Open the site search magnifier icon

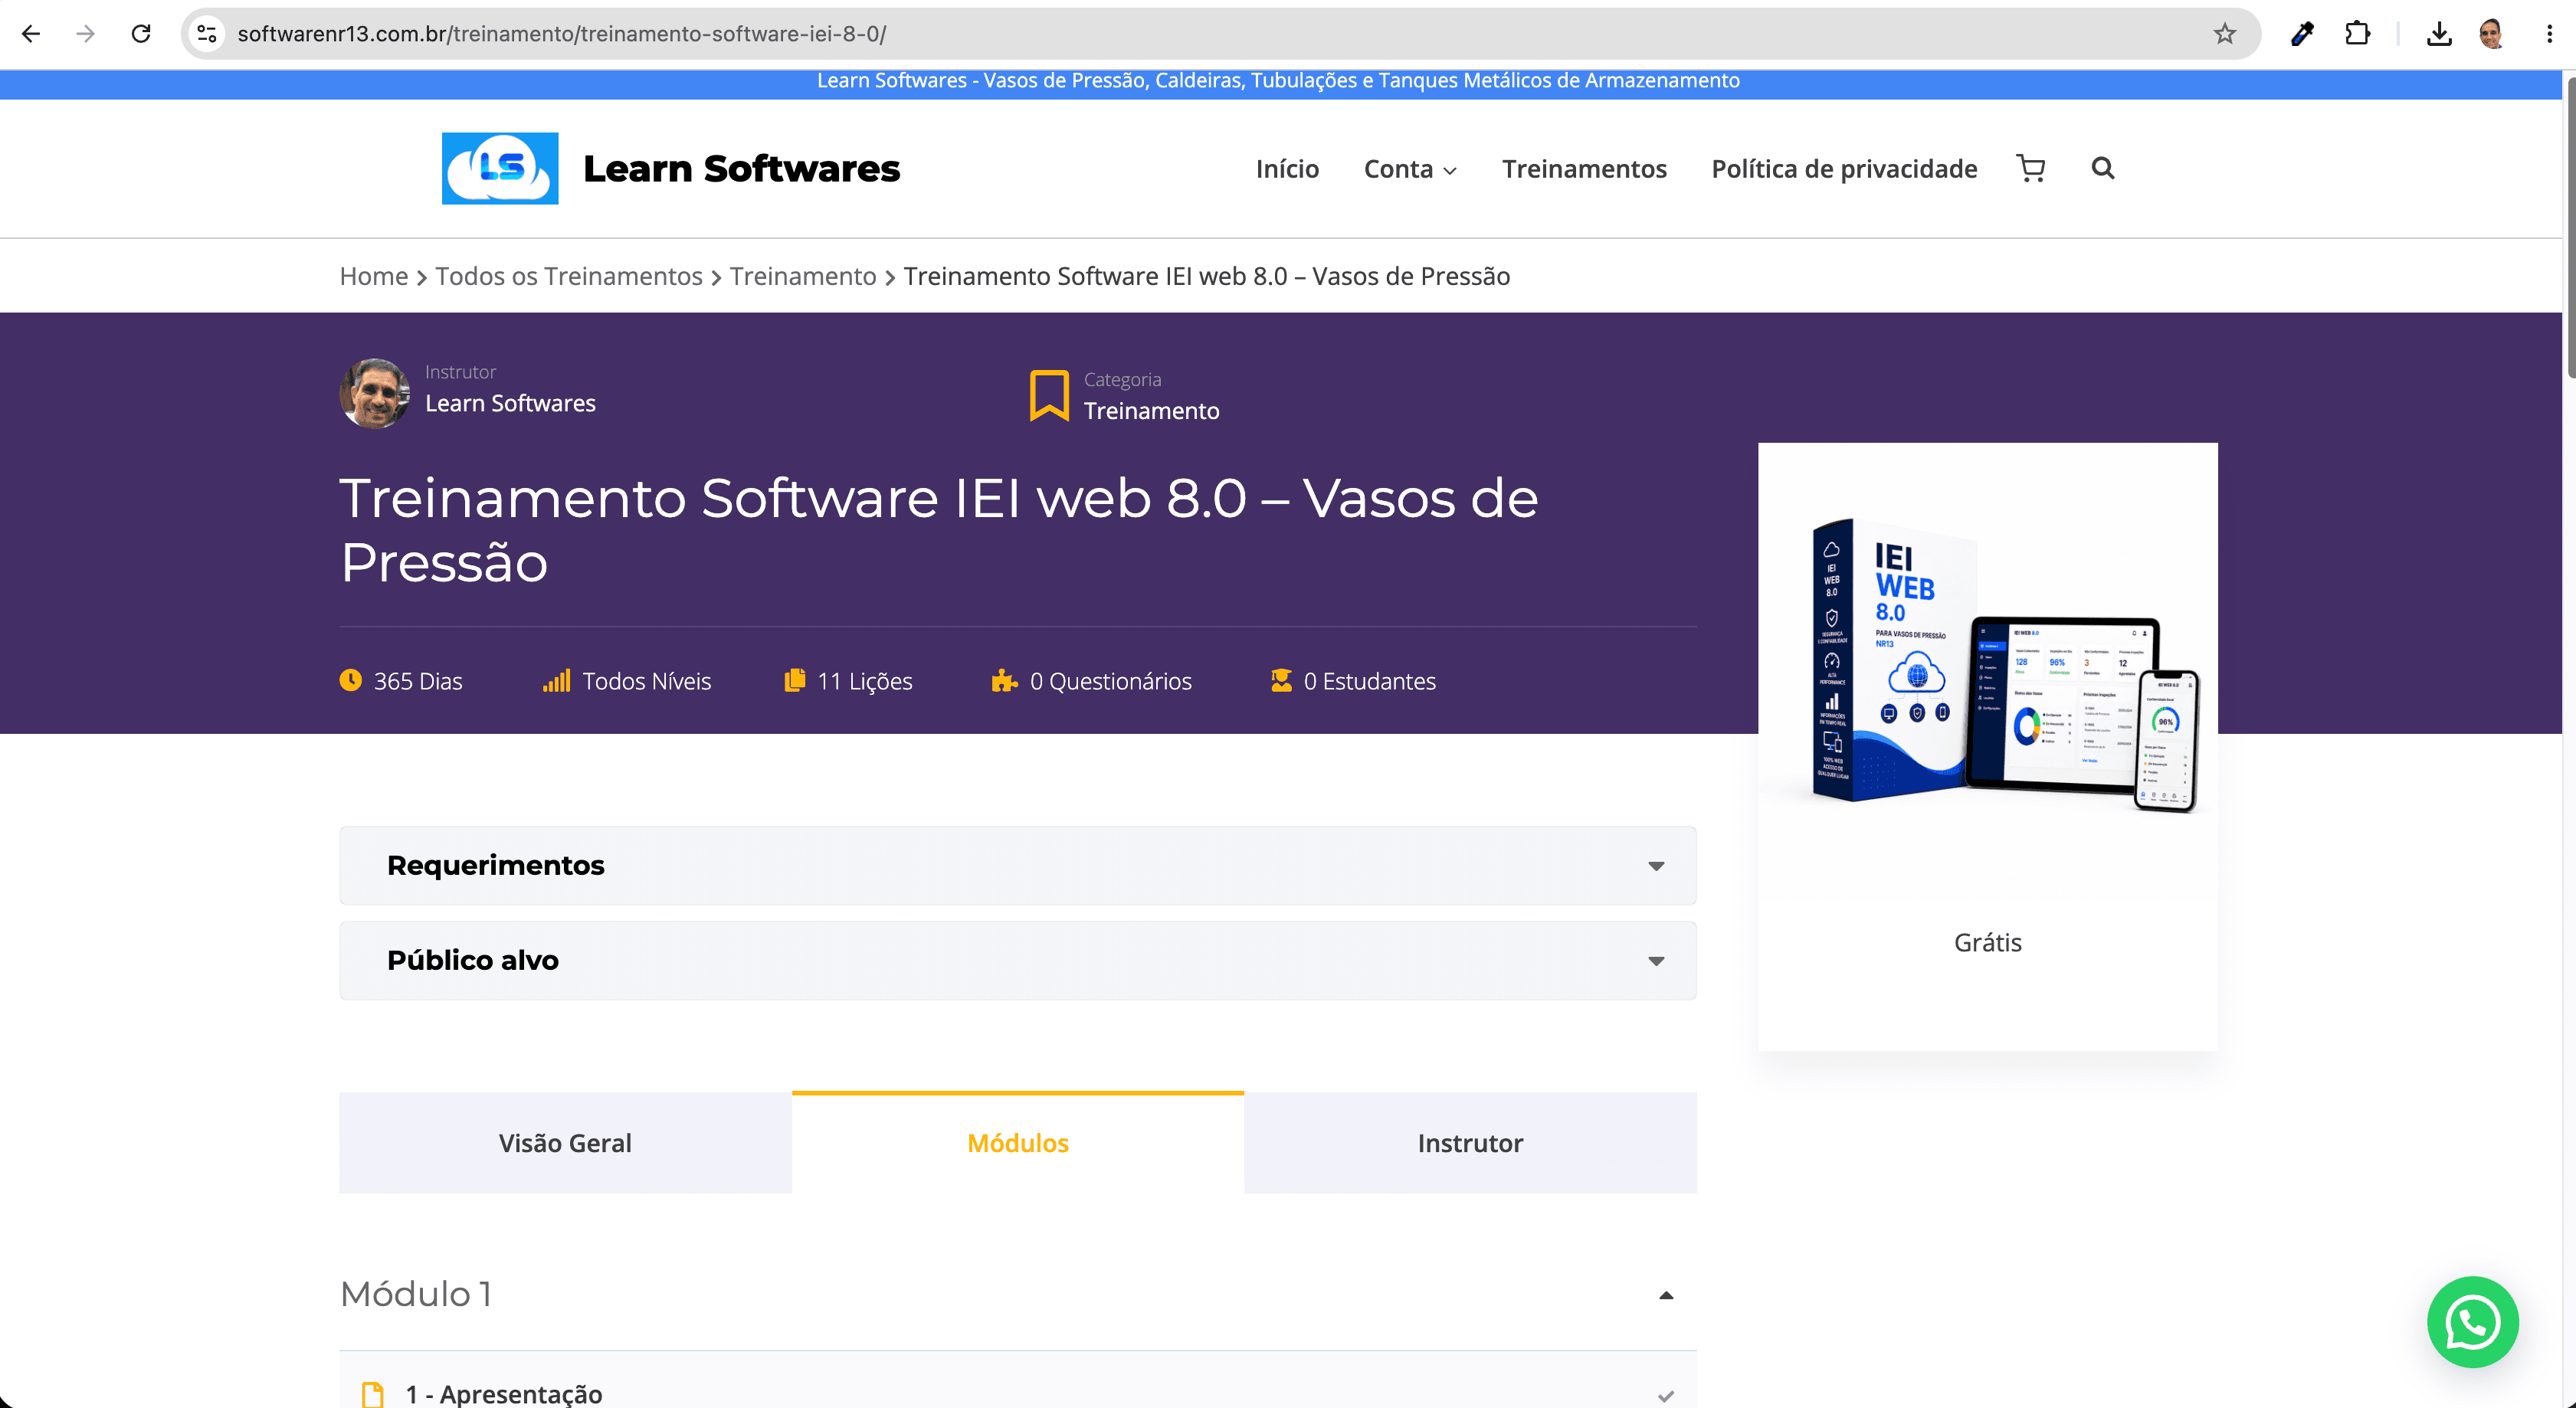point(2103,168)
